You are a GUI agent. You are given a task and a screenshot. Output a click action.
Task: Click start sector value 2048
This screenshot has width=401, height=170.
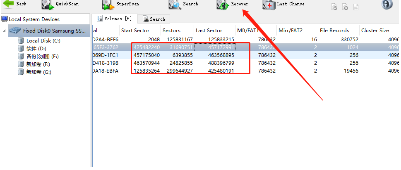click(x=154, y=40)
